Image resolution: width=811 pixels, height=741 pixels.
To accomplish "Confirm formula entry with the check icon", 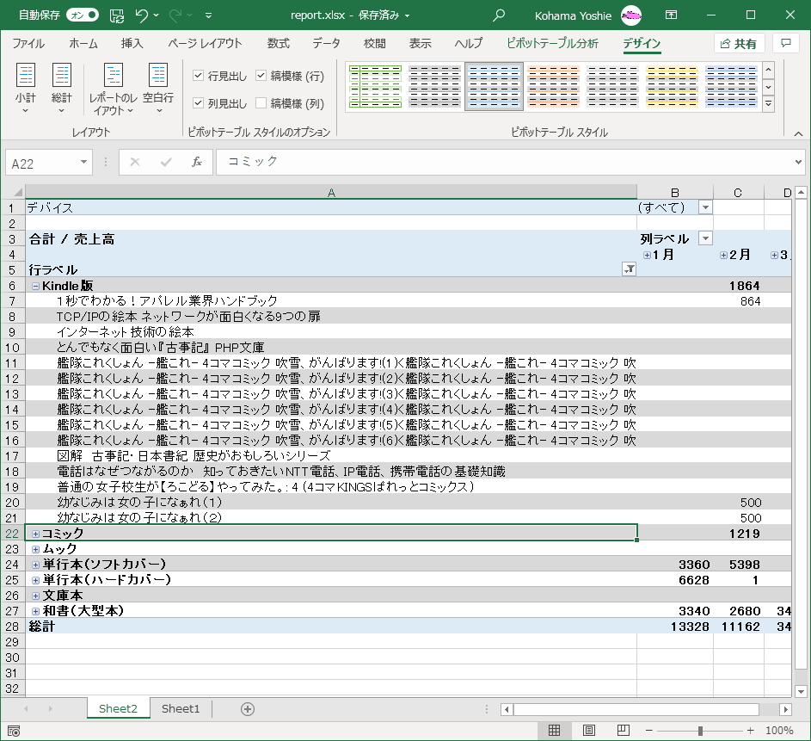I will coord(166,162).
